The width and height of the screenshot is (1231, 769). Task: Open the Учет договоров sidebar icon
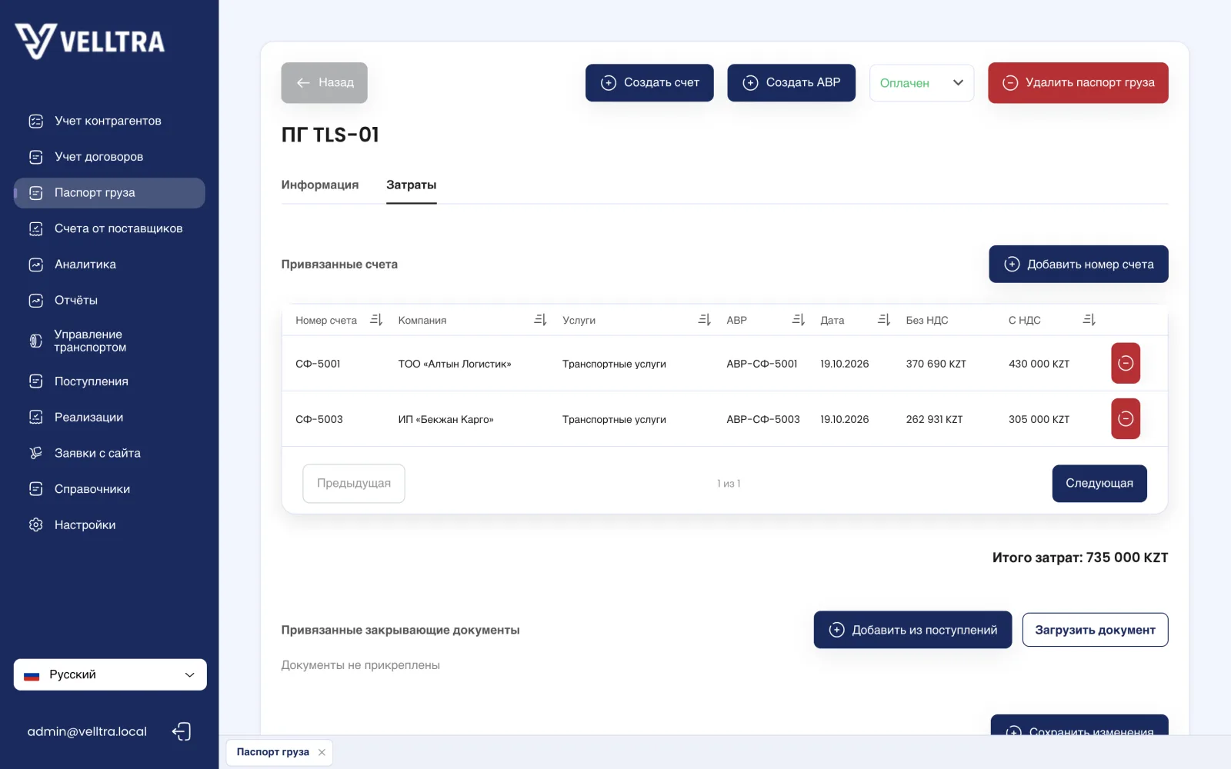[36, 157]
